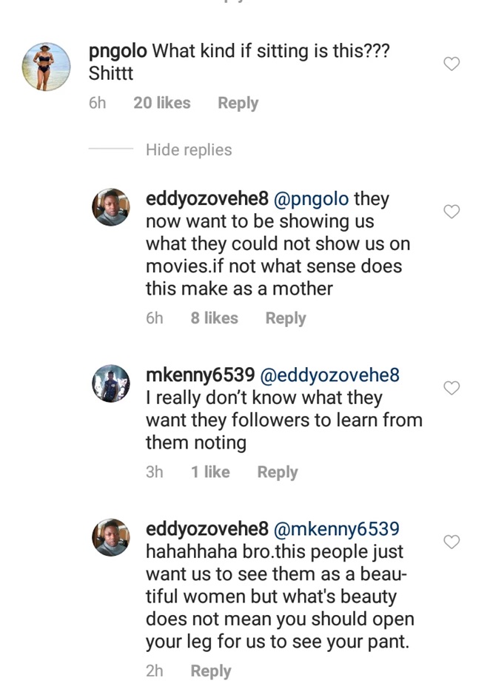Reply to pngolo's comment
The width and height of the screenshot is (490, 692).
click(x=238, y=104)
